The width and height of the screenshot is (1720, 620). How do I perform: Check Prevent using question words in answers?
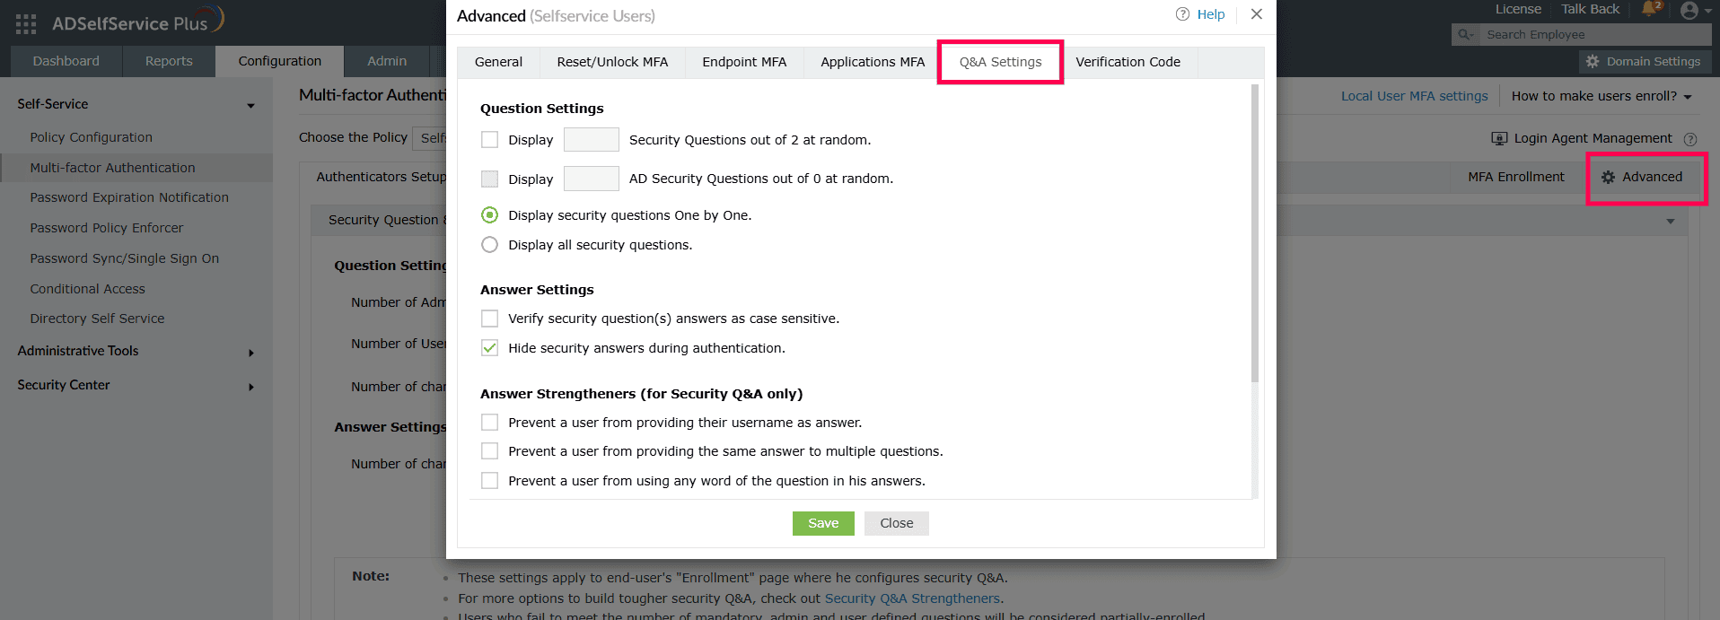(x=489, y=481)
